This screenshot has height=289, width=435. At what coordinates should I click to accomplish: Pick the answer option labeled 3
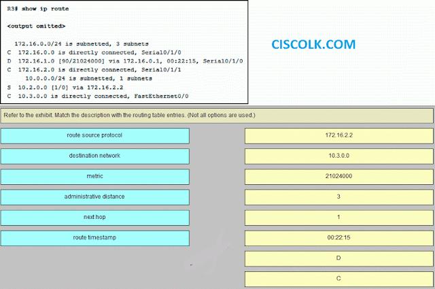click(x=338, y=197)
